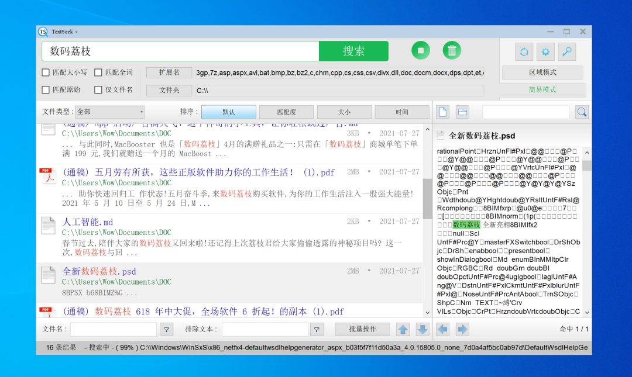Toggle 匹配全词 checkbox
This screenshot has height=377, width=632.
(x=98, y=72)
